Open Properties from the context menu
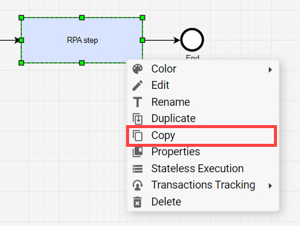300x226 pixels. click(203, 152)
